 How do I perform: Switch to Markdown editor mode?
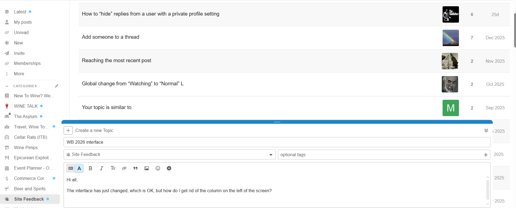tap(71, 168)
